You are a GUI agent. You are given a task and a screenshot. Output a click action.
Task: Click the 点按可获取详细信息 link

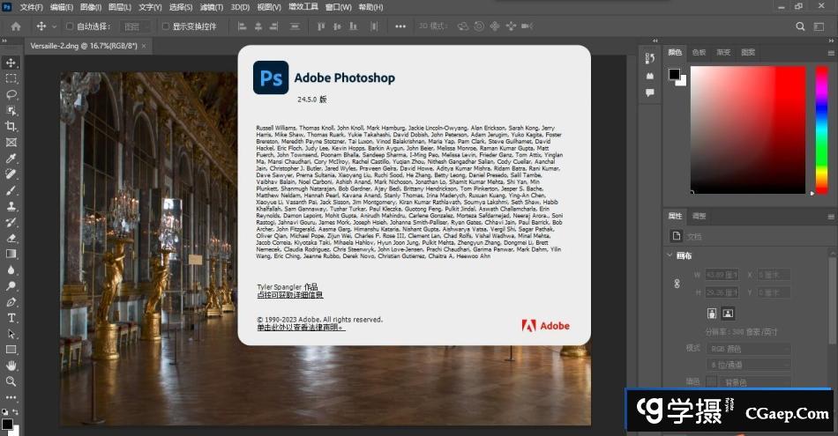[x=289, y=295]
